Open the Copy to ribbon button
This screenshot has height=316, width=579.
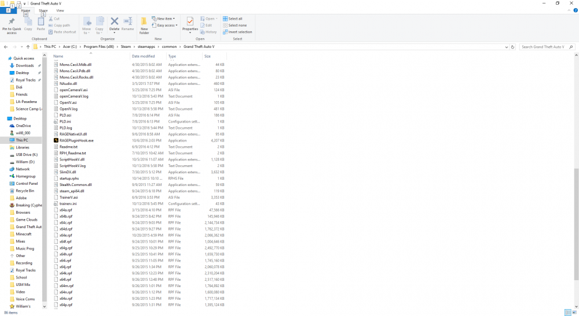[100, 25]
